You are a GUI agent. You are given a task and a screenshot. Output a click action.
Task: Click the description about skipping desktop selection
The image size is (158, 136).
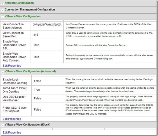pyautogui.click(x=109, y=90)
